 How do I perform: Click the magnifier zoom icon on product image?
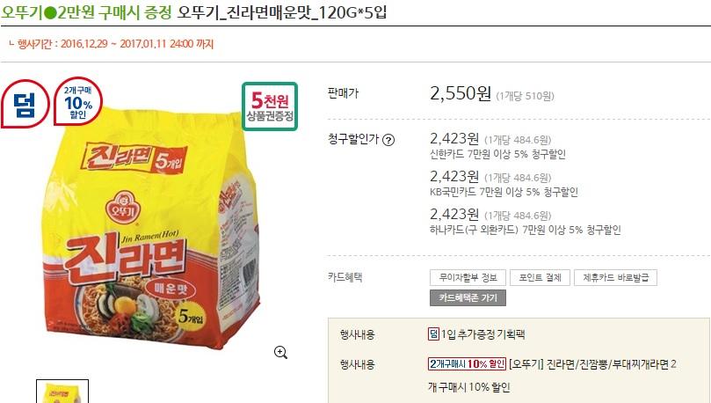[280, 352]
